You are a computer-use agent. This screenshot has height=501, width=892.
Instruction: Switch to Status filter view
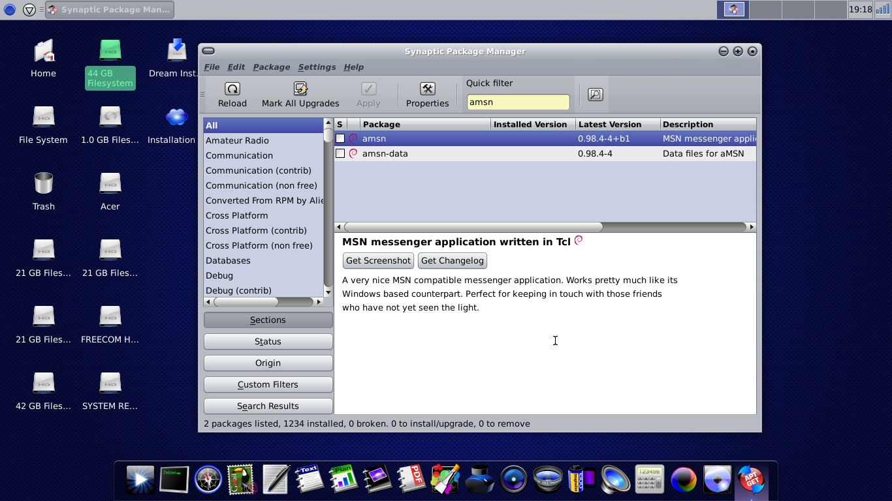(x=268, y=341)
